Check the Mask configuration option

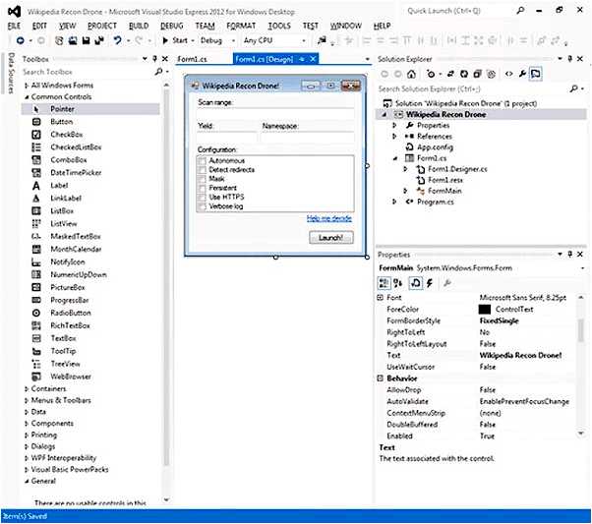click(x=202, y=179)
